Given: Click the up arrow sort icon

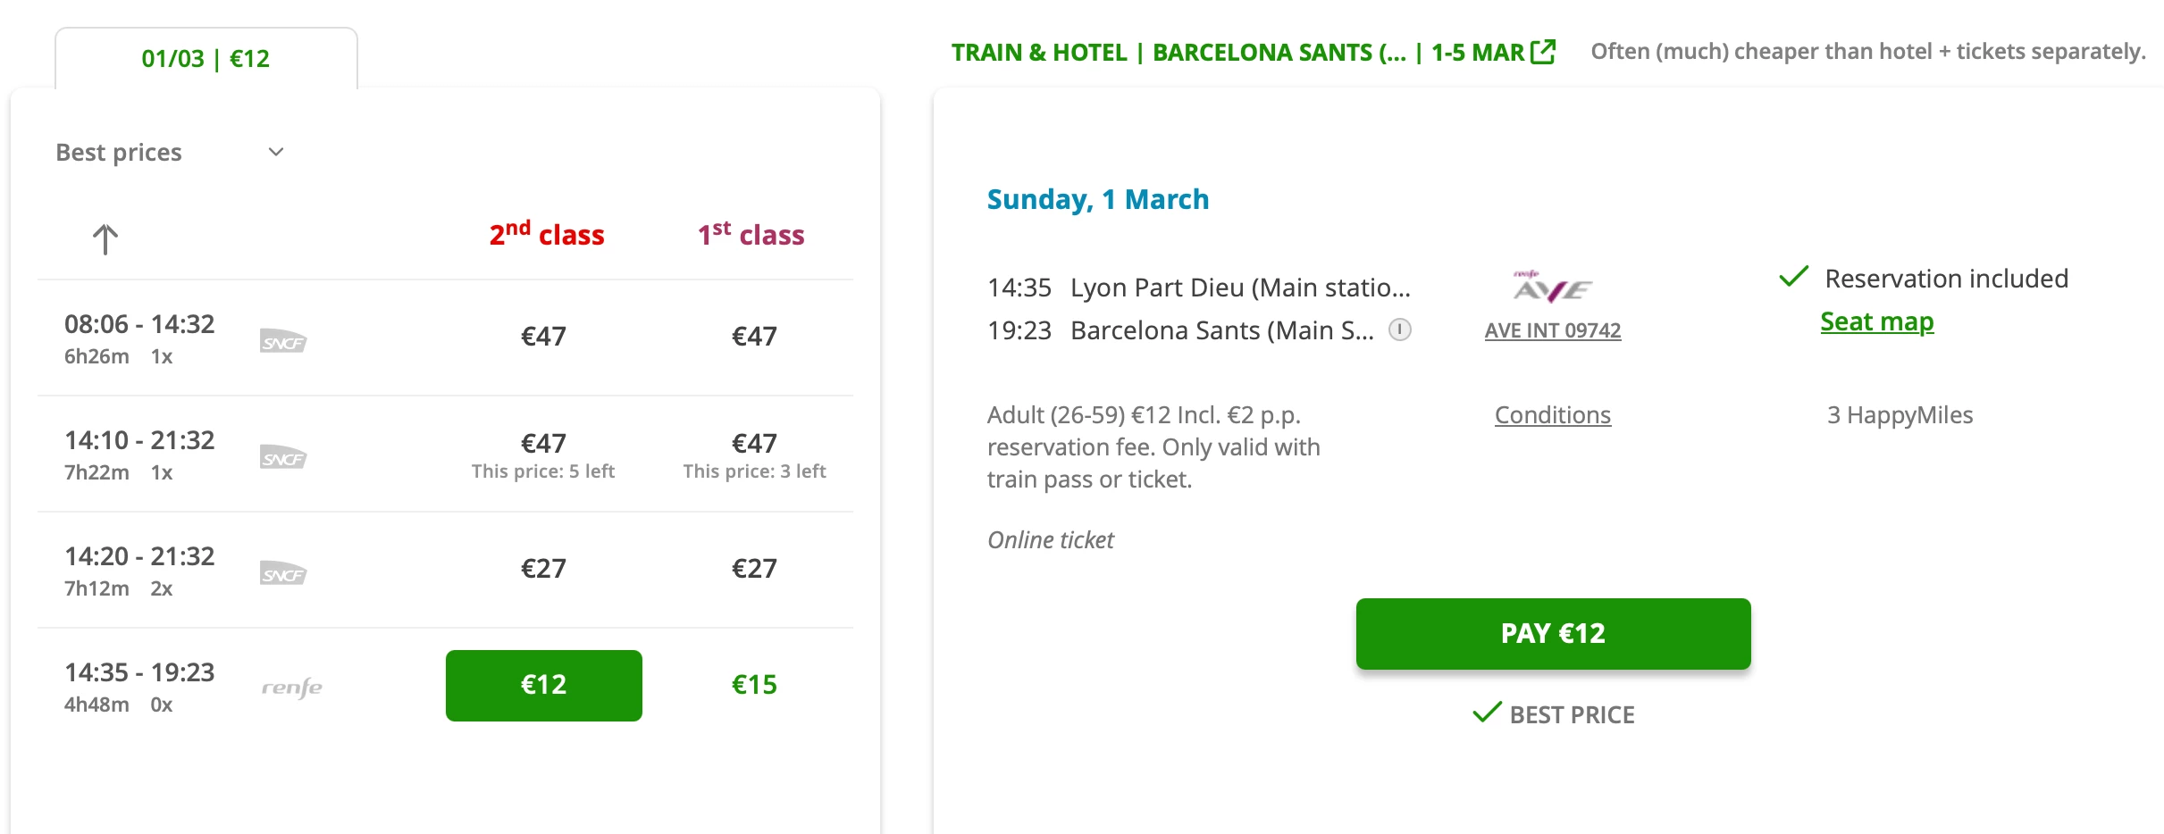Looking at the screenshot, I should 105,238.
